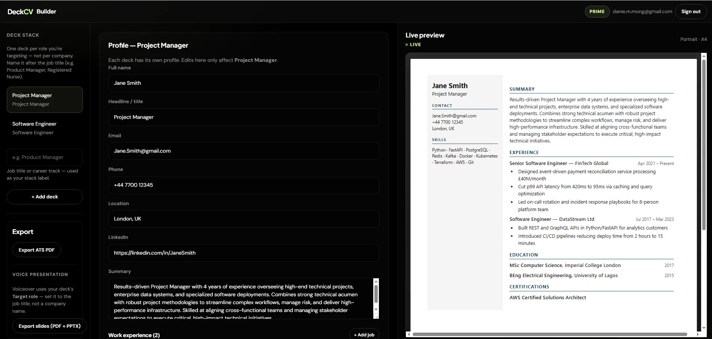The height and width of the screenshot is (339, 712).
Task: Click Jul 2017 – Mar 2023 date range
Action: click(655, 219)
